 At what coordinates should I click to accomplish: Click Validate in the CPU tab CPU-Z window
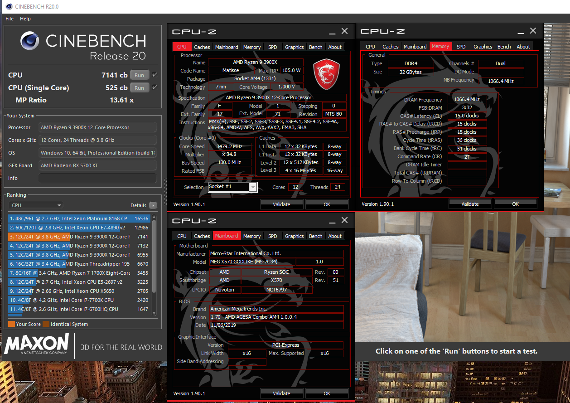(281, 204)
